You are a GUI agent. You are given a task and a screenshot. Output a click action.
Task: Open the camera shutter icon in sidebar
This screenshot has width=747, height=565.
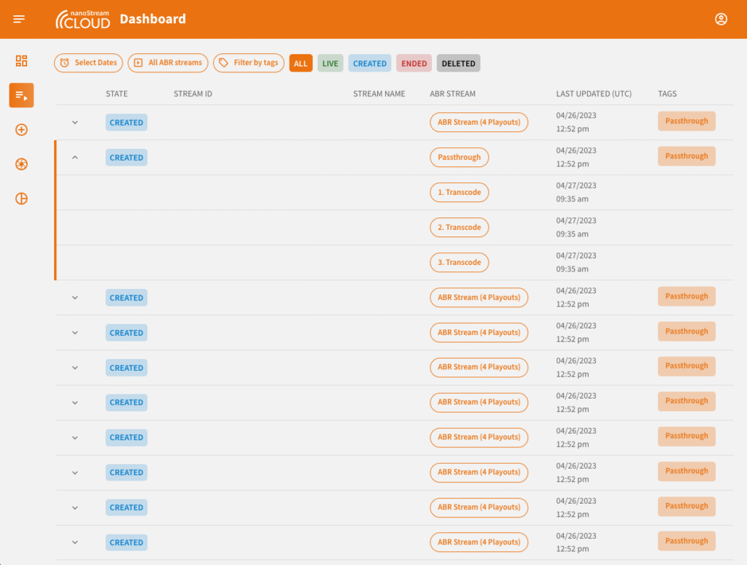(21, 164)
